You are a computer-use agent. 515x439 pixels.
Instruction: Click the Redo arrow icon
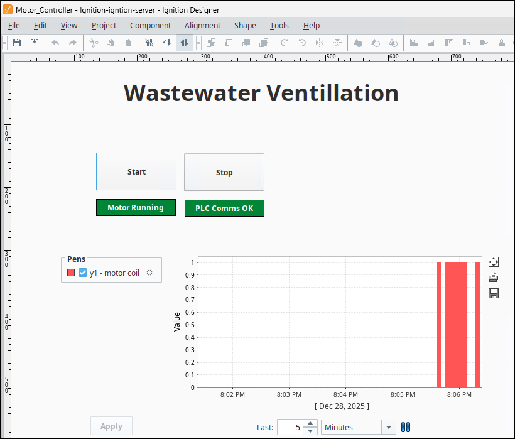[73, 43]
